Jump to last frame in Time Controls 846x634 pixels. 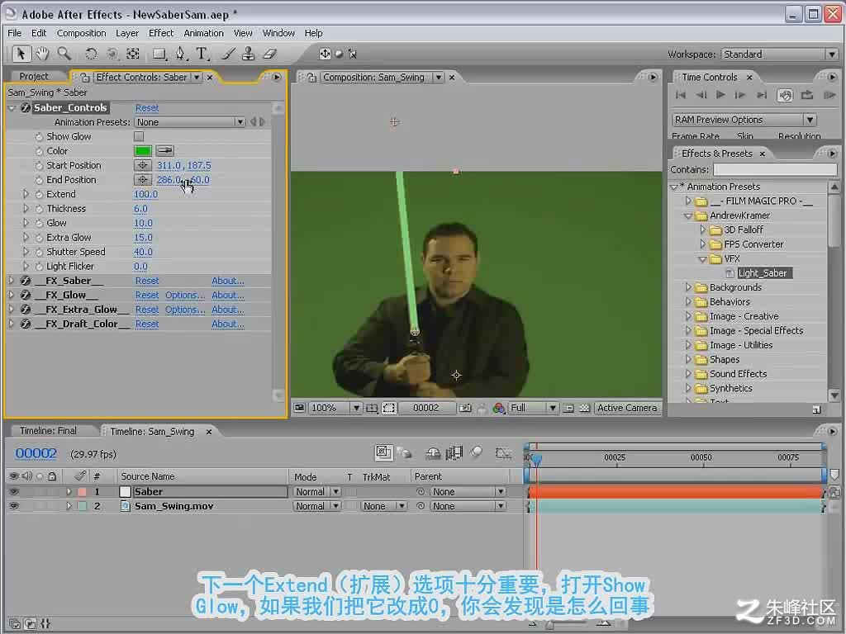(761, 96)
